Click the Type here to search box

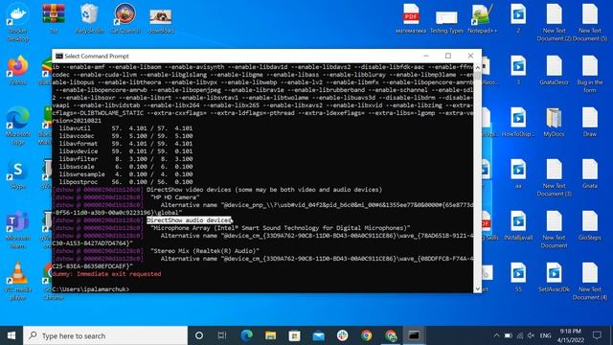[105, 335]
